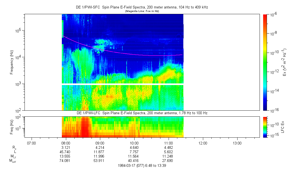Screen dimensions: 295x169
Task: Click the magenta Fce line on spectrogram
Action: [x=122, y=53]
